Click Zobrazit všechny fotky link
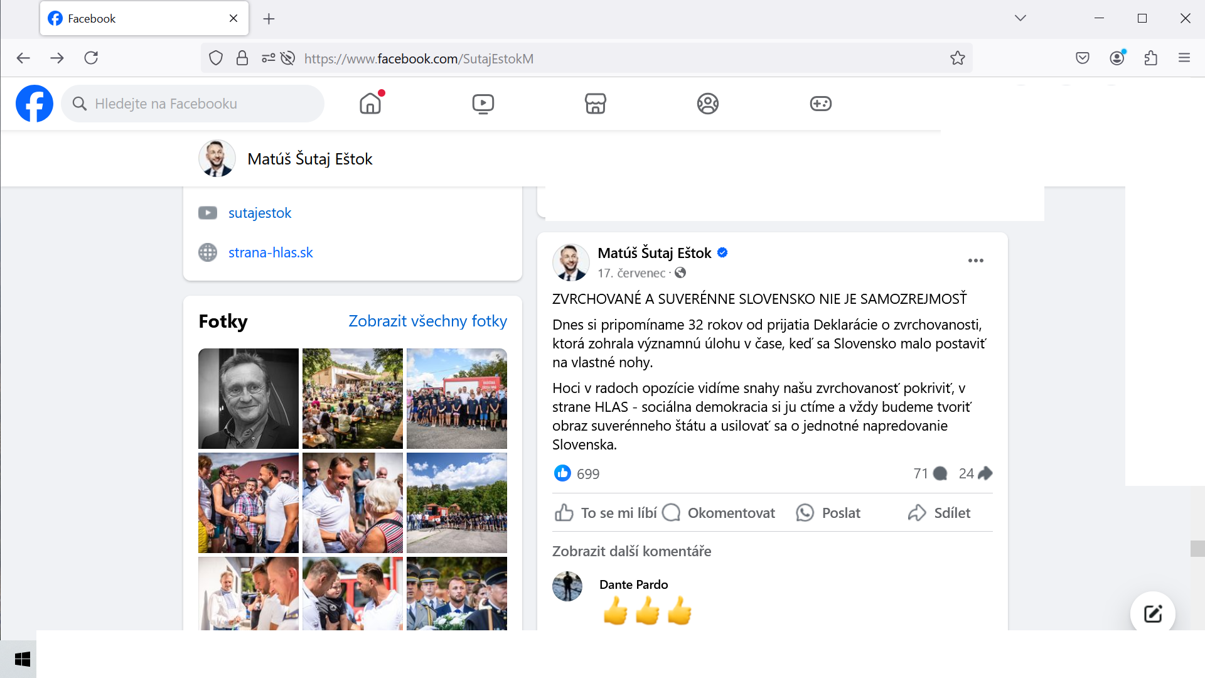 427,321
